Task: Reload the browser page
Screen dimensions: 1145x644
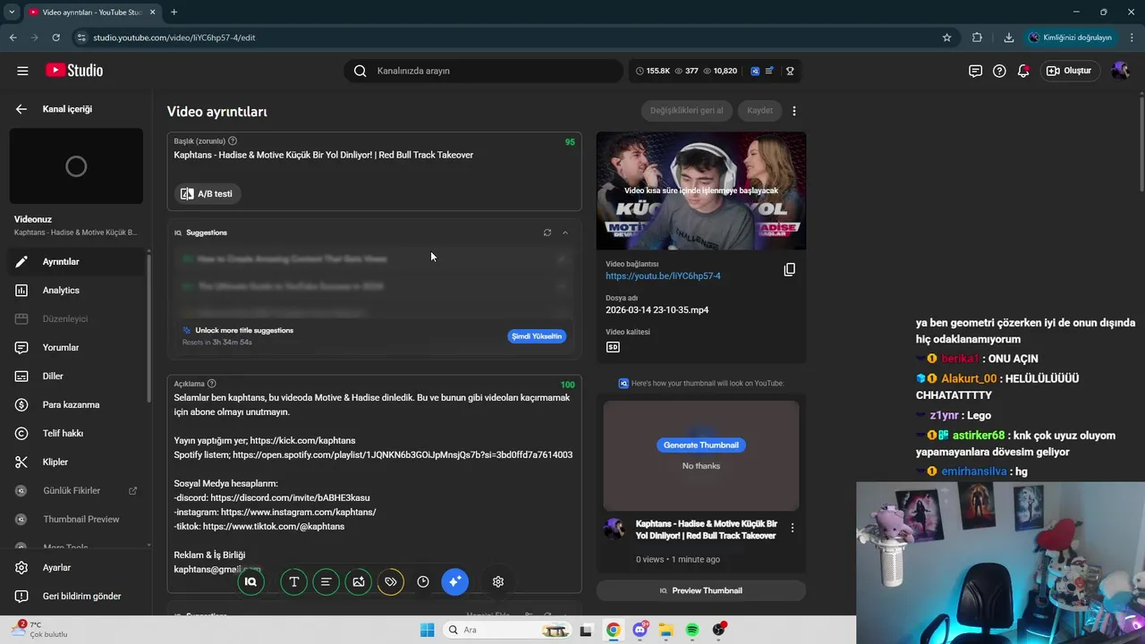Action: point(55,38)
